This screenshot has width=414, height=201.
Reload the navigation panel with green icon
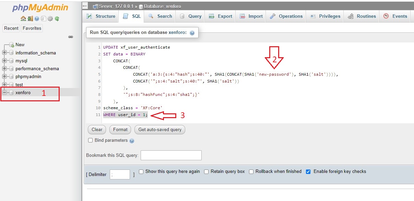[x=57, y=19]
